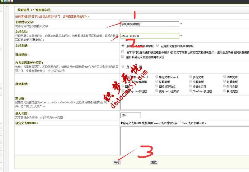
Task: Choose 单行文本(char) data type
Action: click(x=157, y=77)
